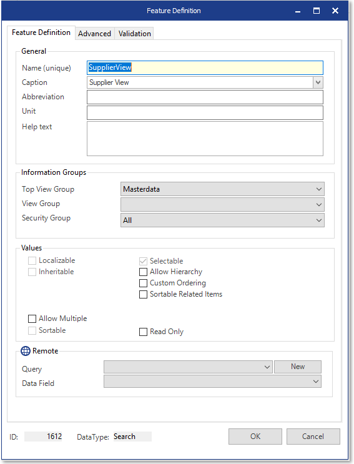Toggle the Allow Multiple checkbox

tap(32, 318)
